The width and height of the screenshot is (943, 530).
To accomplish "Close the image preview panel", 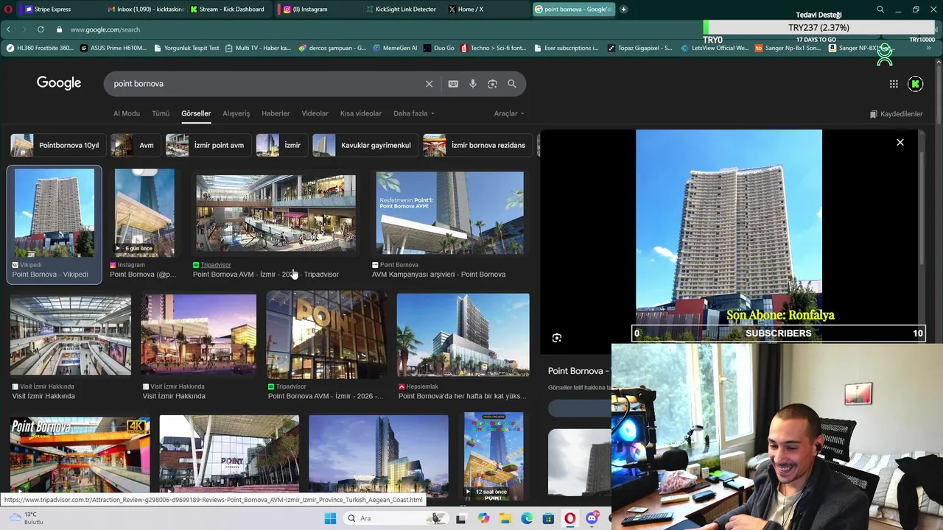I will (900, 142).
